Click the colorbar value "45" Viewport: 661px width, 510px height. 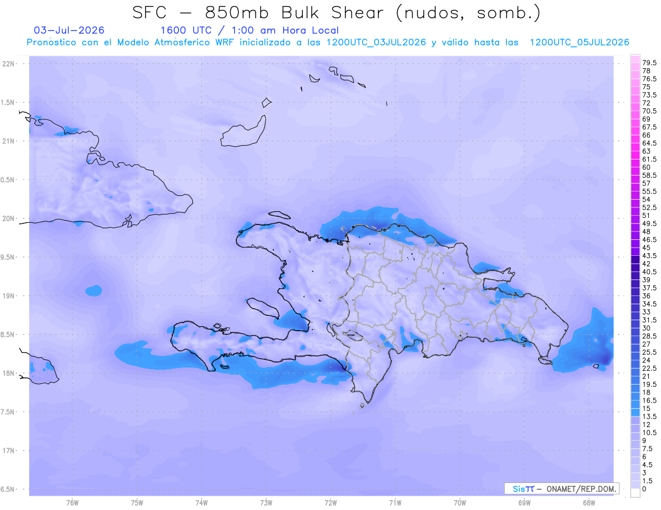(647, 247)
